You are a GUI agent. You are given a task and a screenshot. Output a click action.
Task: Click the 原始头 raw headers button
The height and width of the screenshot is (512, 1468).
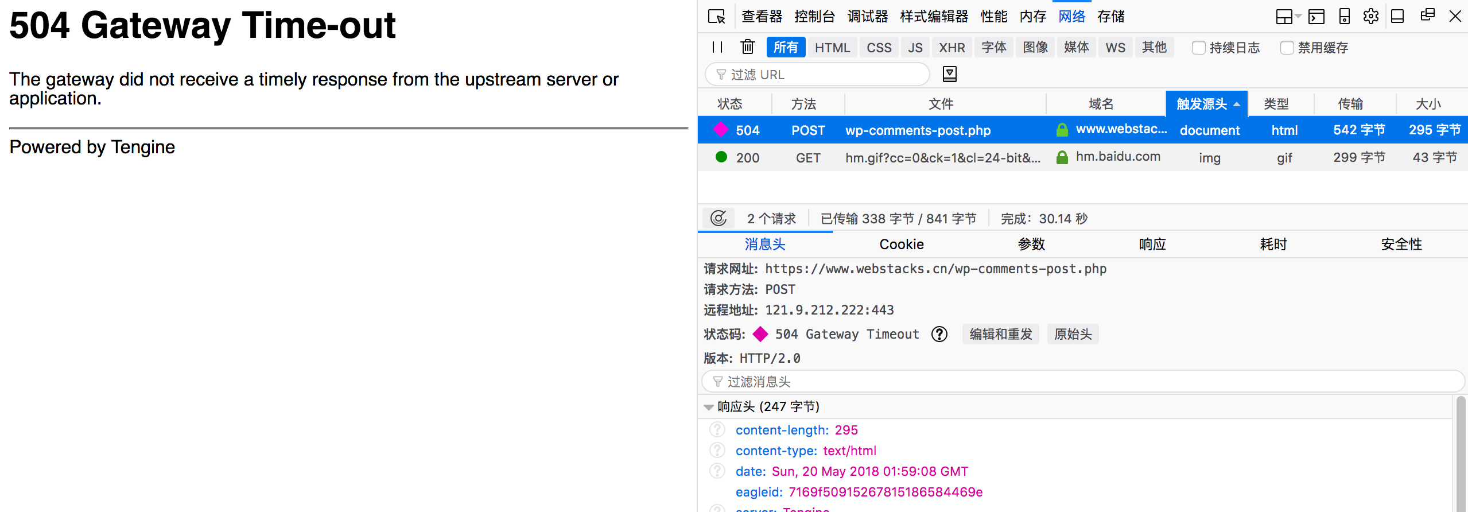click(1073, 334)
